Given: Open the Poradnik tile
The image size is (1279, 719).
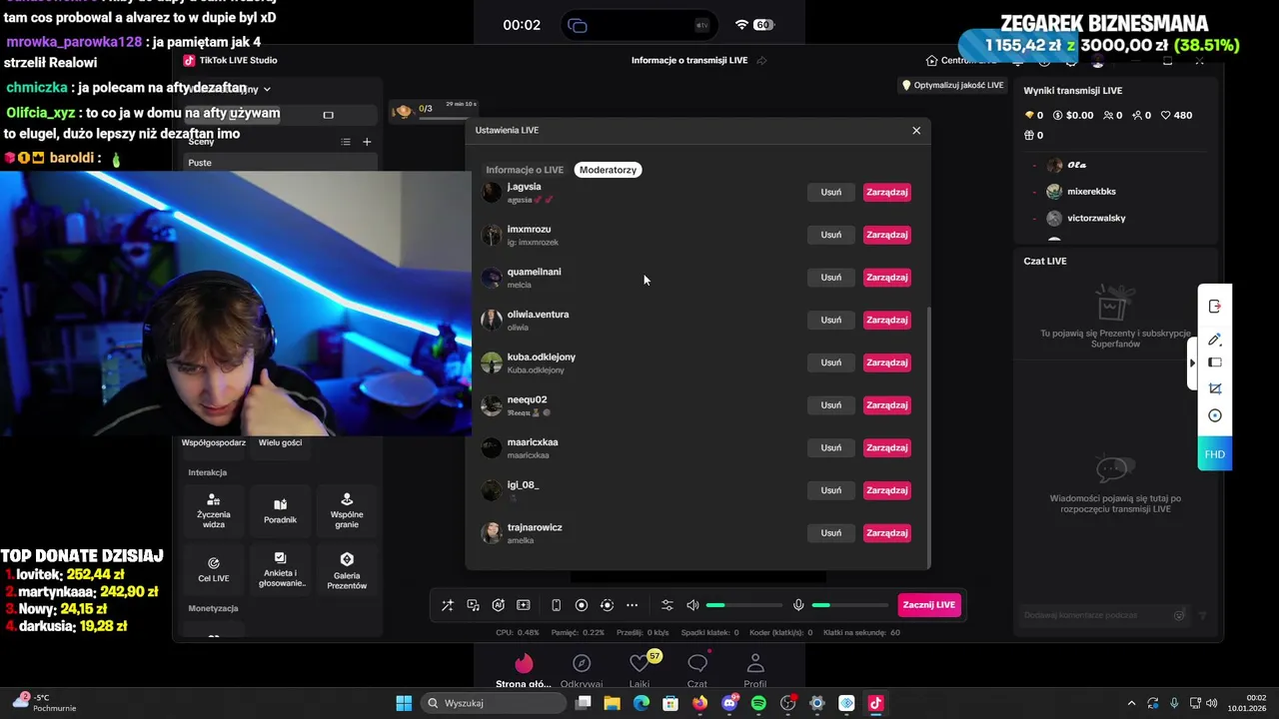Looking at the screenshot, I should (x=281, y=511).
